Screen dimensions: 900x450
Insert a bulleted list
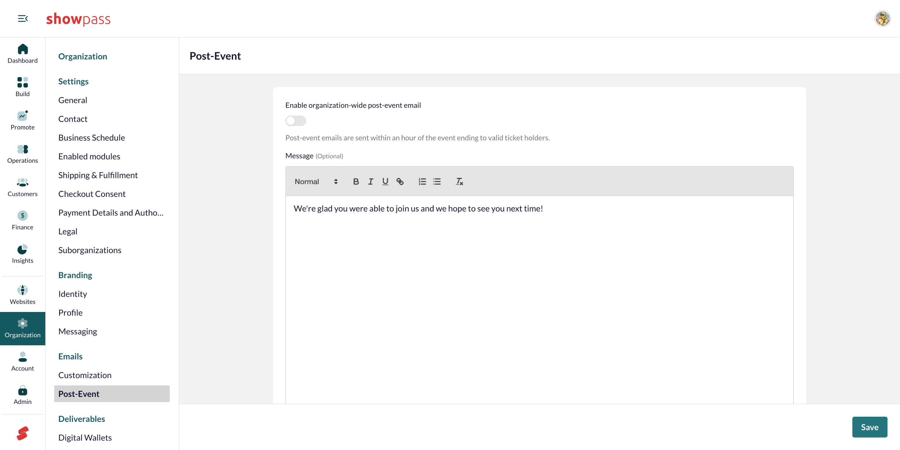(437, 181)
